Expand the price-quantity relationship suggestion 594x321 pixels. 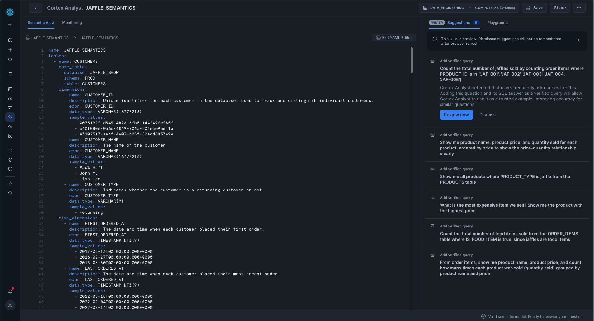[508, 148]
